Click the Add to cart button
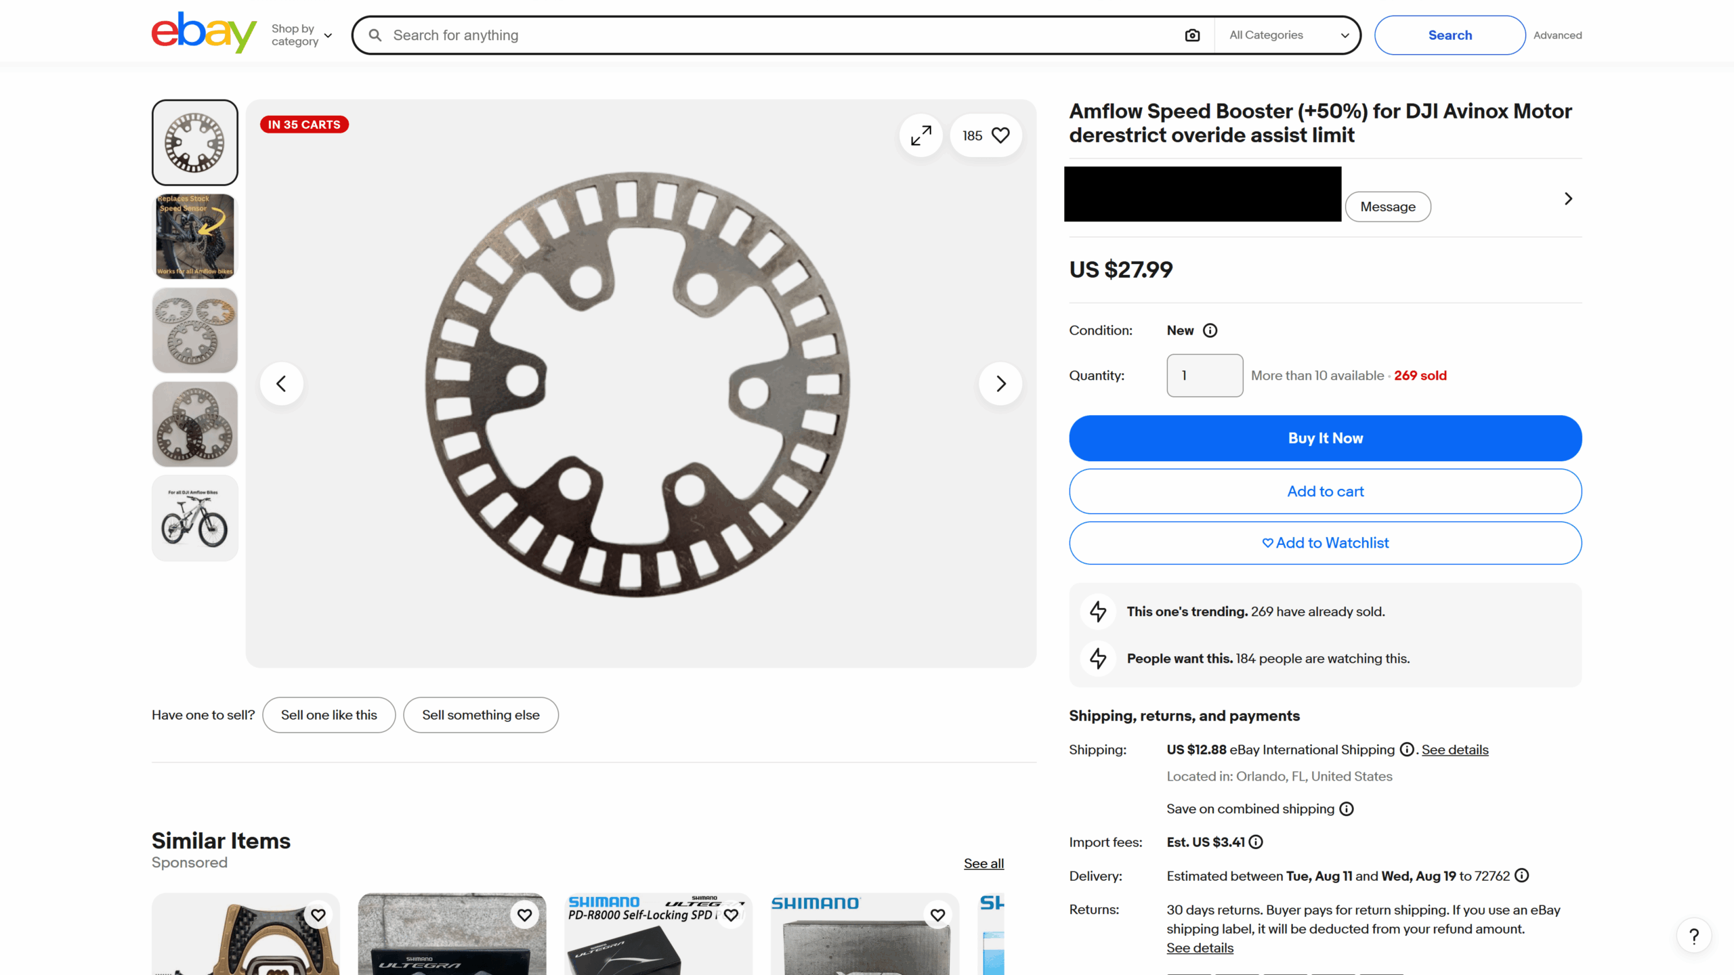 tap(1325, 492)
